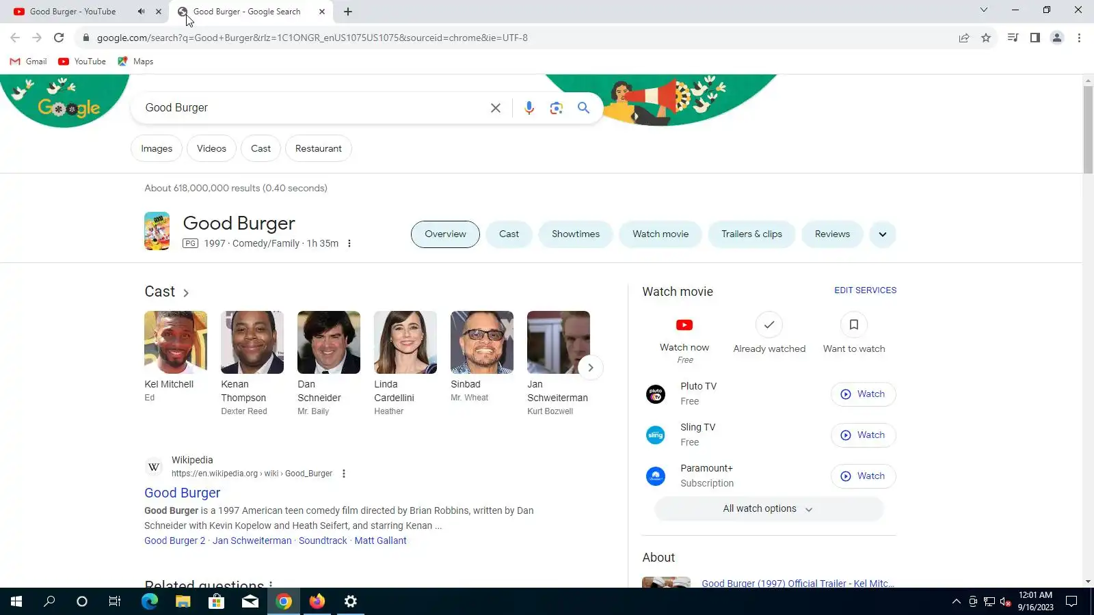Expand more movie tabs dropdown

pos(883,234)
